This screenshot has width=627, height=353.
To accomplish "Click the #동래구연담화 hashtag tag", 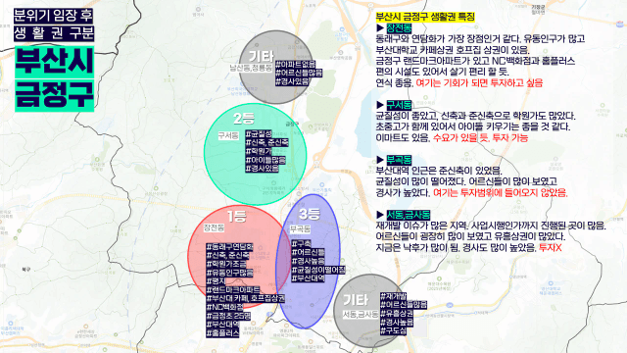I will (x=229, y=246).
